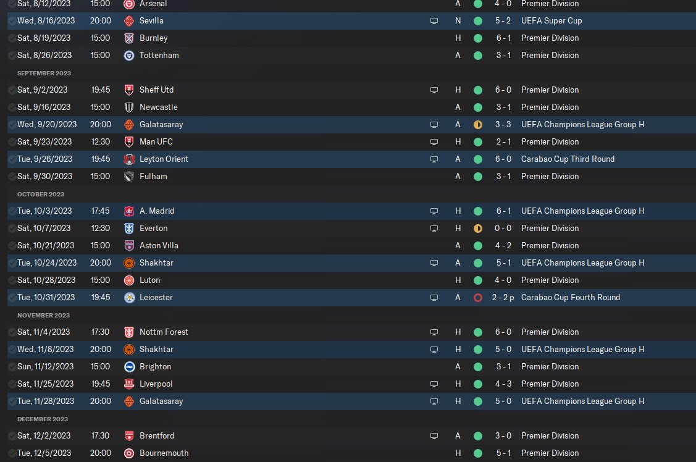
Task: Click the TV icon on the Liverpool fixture
Action: pyautogui.click(x=434, y=384)
